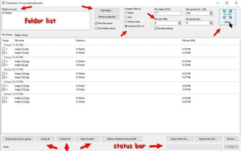The width and height of the screenshot is (241, 151).
Task: Click Export Files CSV... button
Action: pyautogui.click(x=180, y=139)
